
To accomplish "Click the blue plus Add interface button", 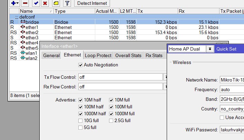I will [13, 3].
